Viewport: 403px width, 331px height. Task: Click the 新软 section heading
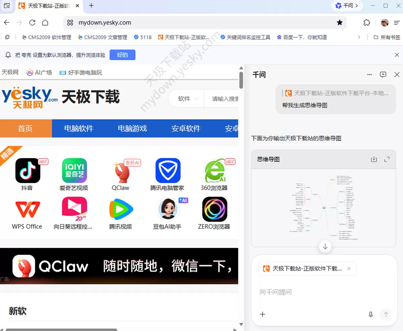[17, 311]
